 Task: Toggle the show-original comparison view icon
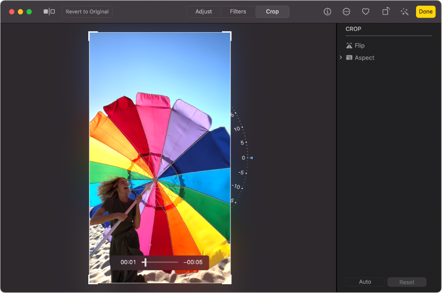click(49, 12)
